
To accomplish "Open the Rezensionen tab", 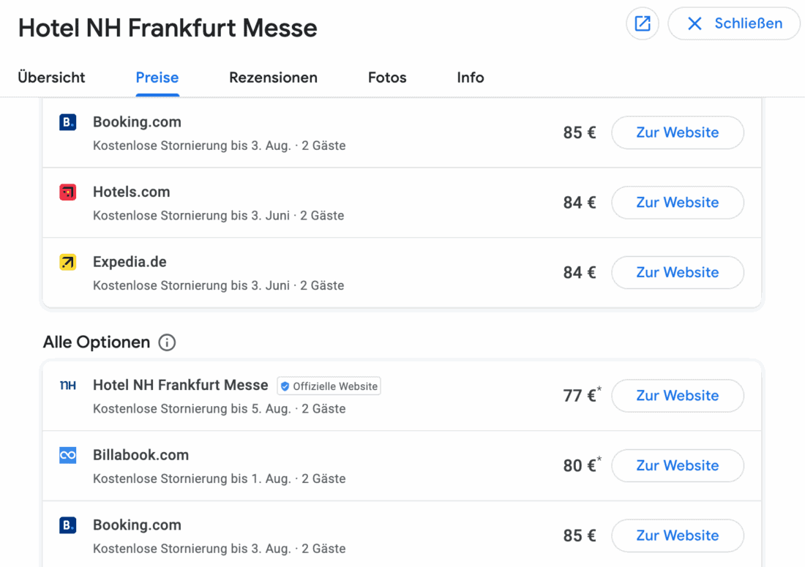I will coord(273,78).
